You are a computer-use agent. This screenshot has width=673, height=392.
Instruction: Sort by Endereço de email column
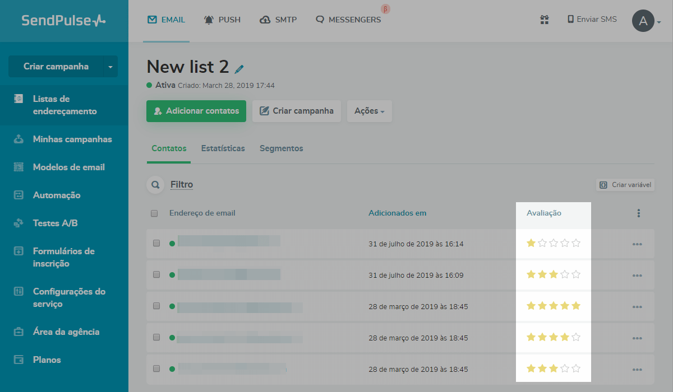(202, 213)
